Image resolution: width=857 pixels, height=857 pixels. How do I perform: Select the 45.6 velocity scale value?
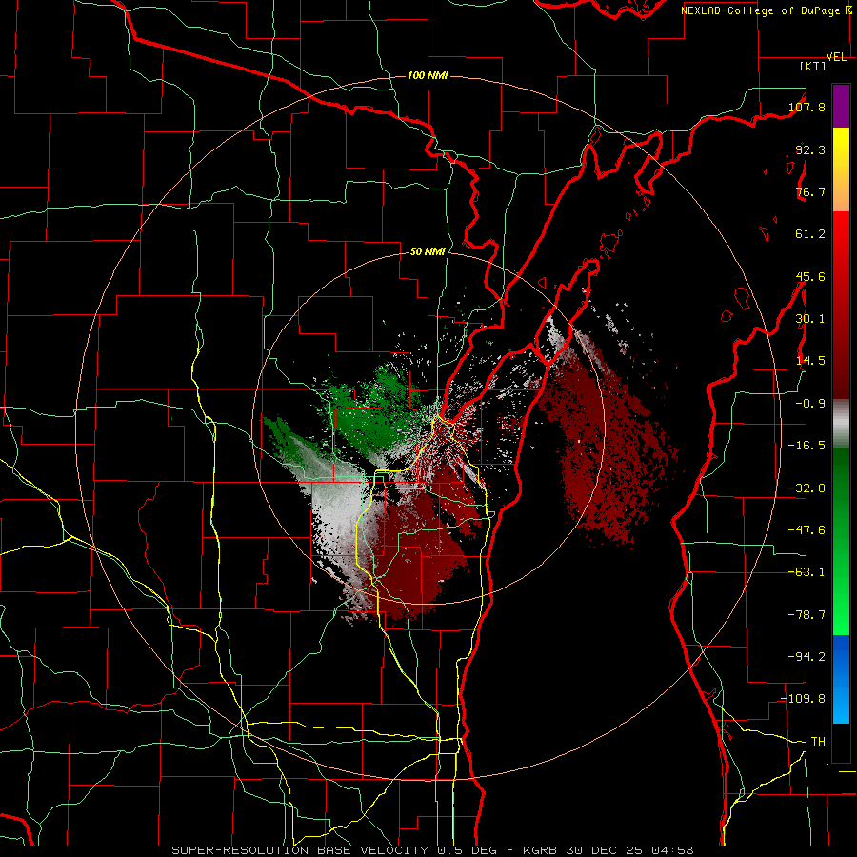click(x=810, y=276)
